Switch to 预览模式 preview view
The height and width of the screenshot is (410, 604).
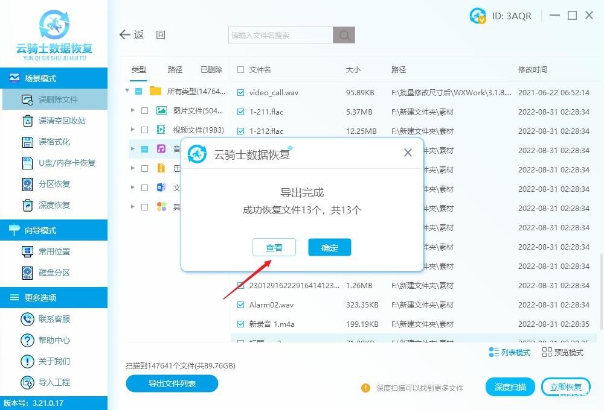[563, 352]
